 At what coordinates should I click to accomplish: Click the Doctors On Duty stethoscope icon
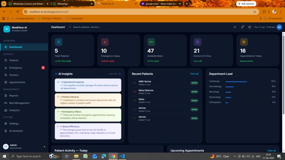[198, 42]
